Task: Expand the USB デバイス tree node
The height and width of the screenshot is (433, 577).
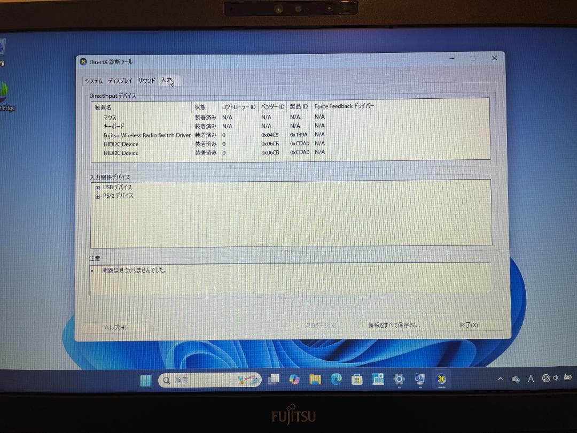Action: 97,188
